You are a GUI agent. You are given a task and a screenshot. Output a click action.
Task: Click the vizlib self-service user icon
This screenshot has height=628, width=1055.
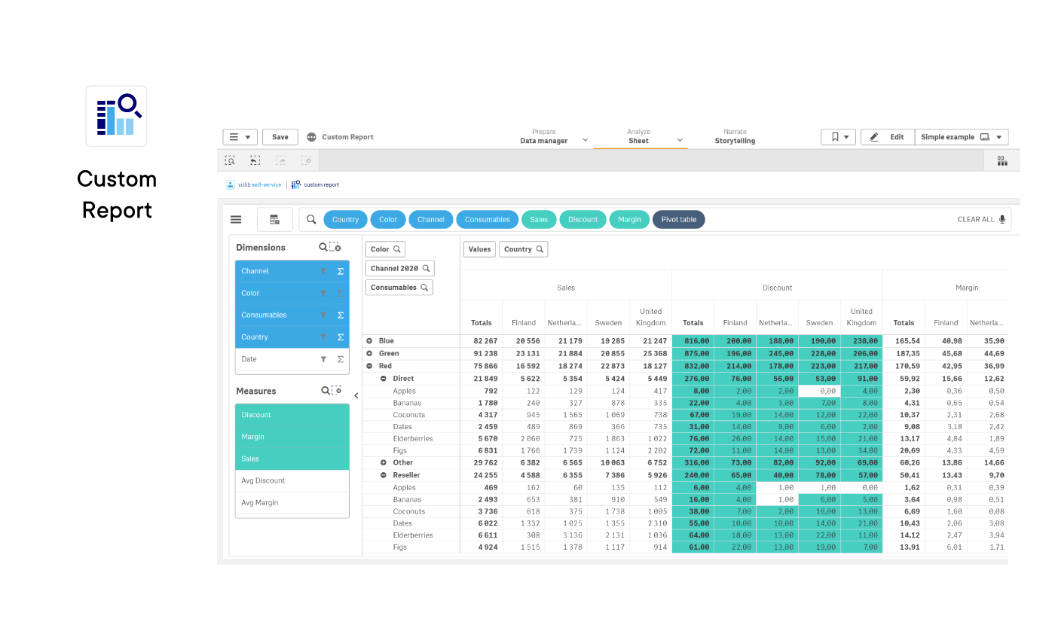[231, 184]
